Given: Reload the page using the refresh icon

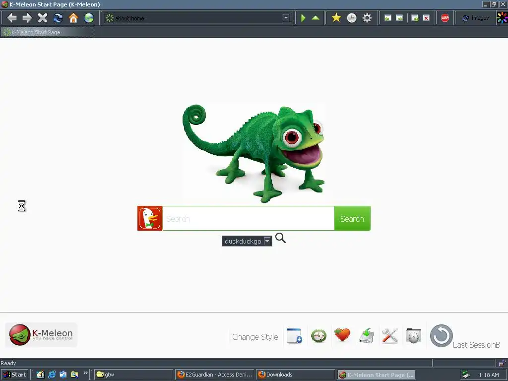Looking at the screenshot, I should click(58, 18).
